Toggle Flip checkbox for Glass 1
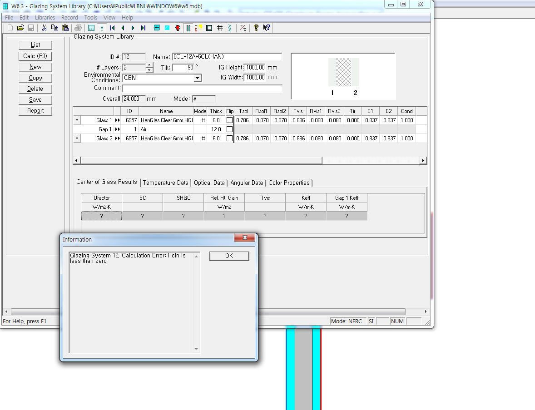535x410 pixels. [x=229, y=120]
